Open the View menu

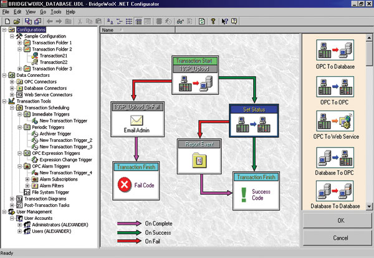click(31, 12)
